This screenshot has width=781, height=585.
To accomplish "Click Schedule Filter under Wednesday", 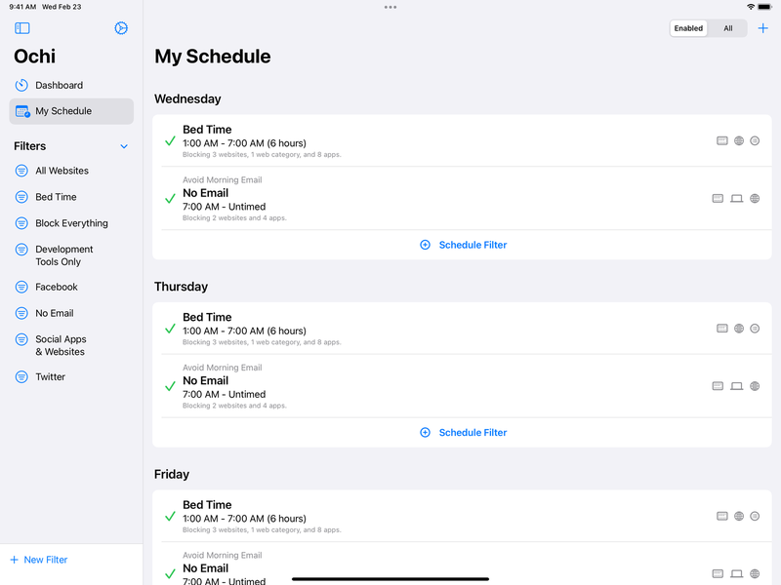I will click(464, 245).
